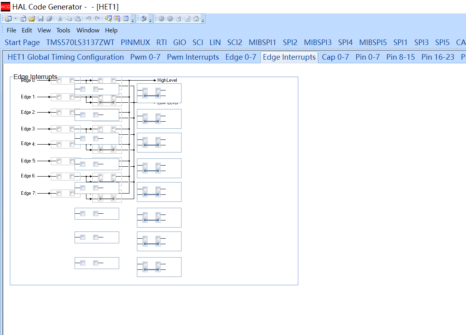Open the File menu
This screenshot has width=466, height=335.
[11, 30]
